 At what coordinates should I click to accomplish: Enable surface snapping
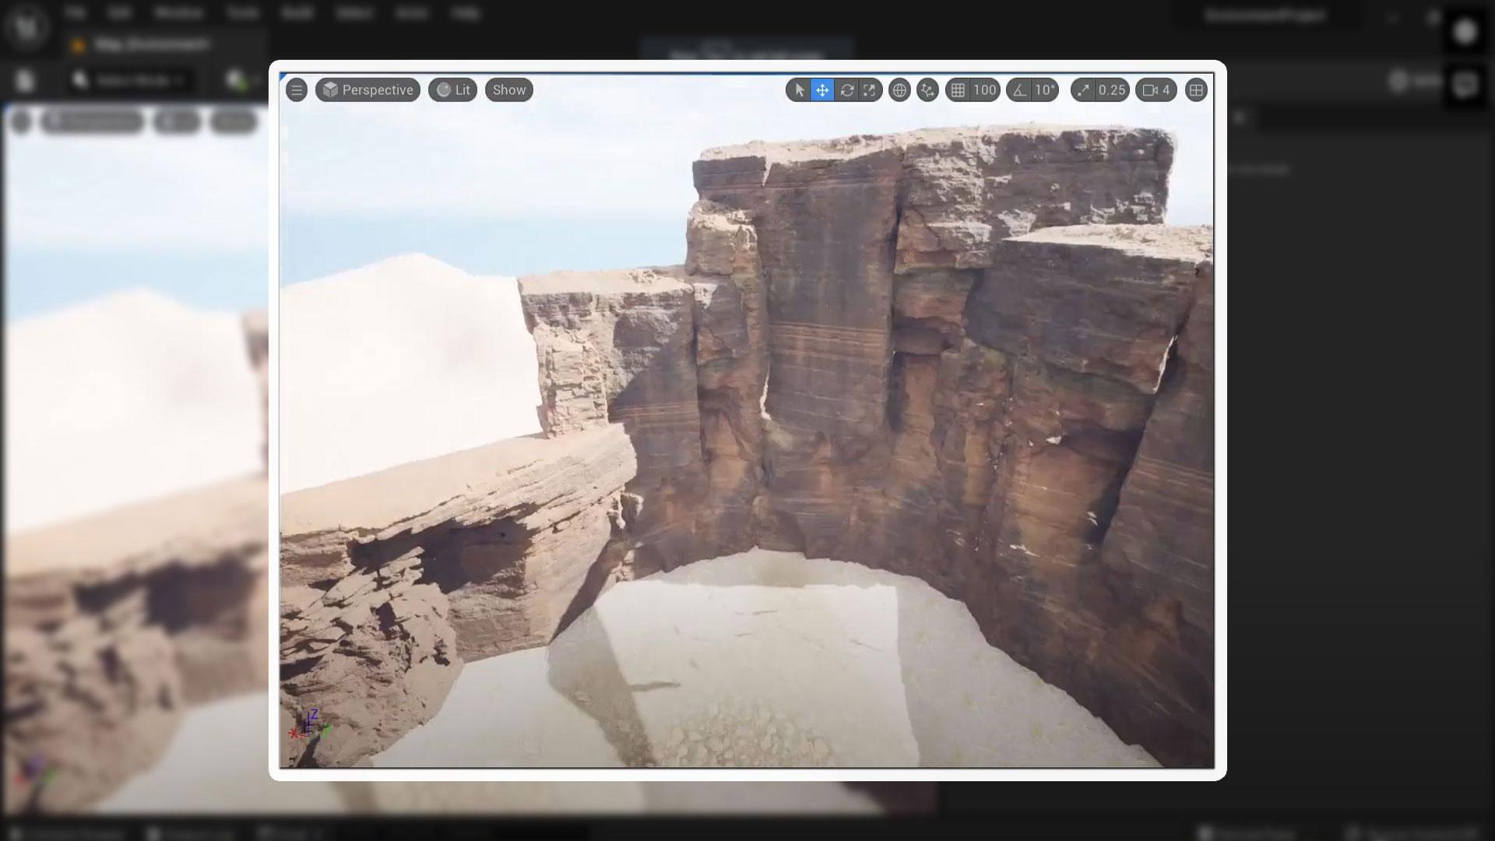coord(927,90)
